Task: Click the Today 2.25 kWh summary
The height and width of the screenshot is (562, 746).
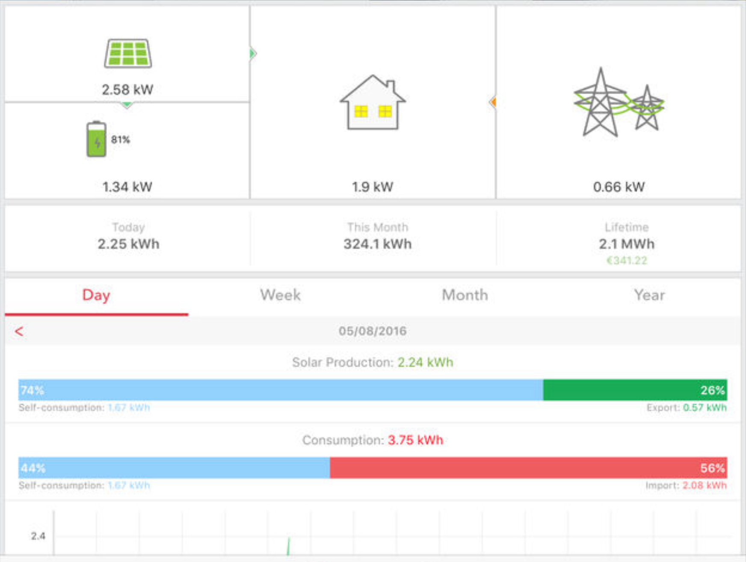Action: pos(128,237)
